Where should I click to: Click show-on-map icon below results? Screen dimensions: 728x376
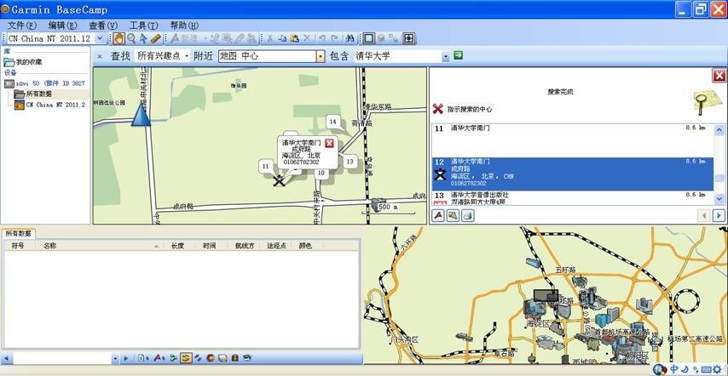coord(454,215)
